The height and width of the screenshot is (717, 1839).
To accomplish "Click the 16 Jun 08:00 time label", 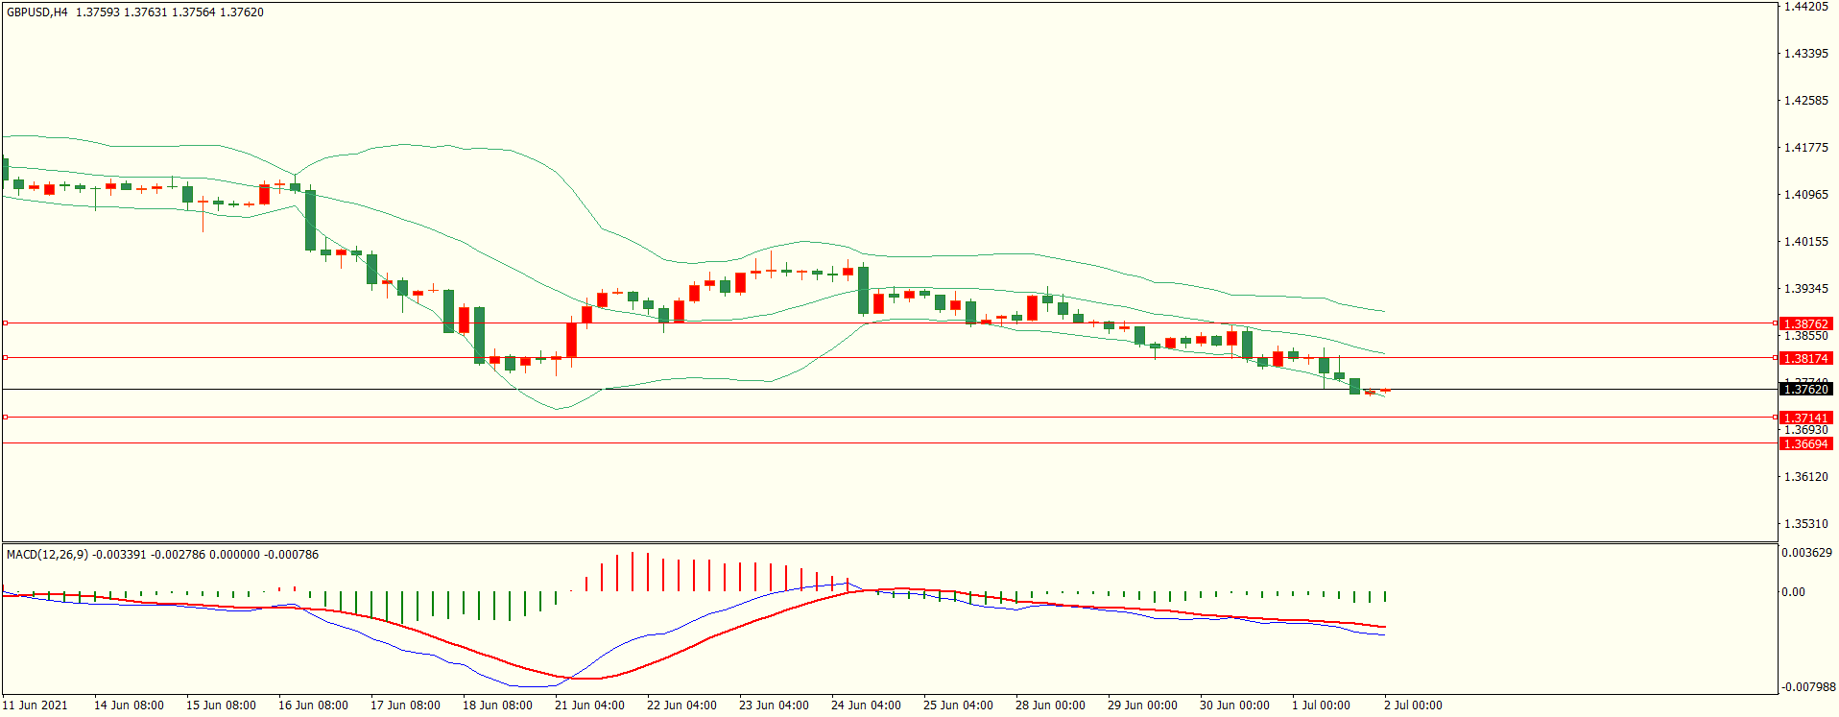I will pos(313,705).
